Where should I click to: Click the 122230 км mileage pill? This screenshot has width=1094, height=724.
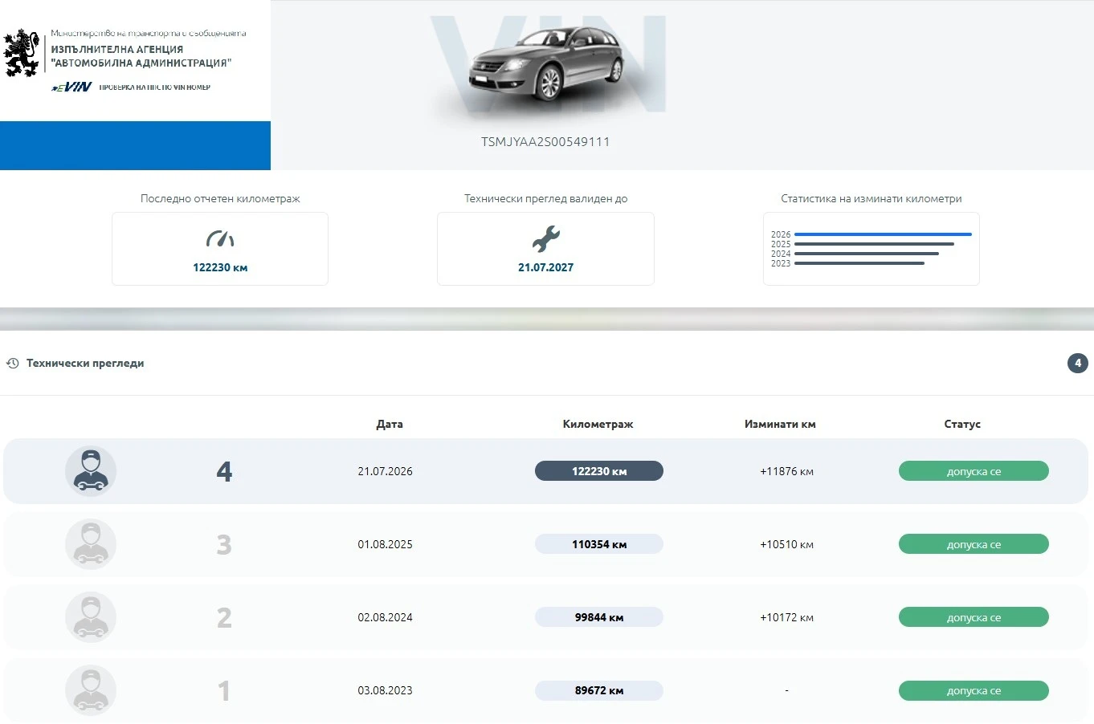click(599, 471)
